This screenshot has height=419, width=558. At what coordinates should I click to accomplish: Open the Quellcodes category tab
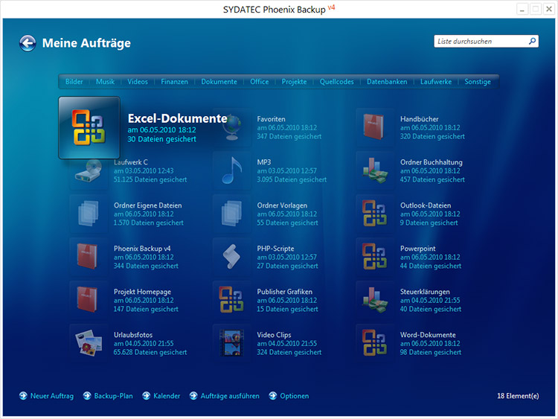click(x=336, y=82)
